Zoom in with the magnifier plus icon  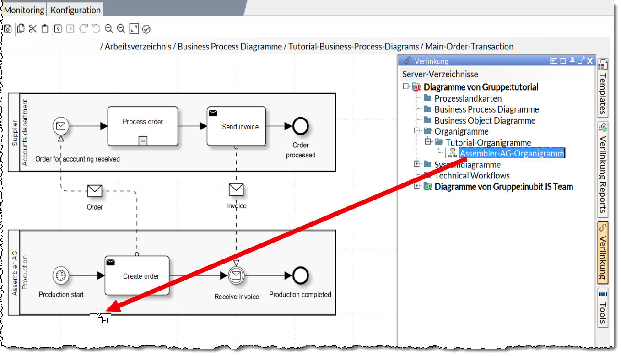tap(109, 29)
